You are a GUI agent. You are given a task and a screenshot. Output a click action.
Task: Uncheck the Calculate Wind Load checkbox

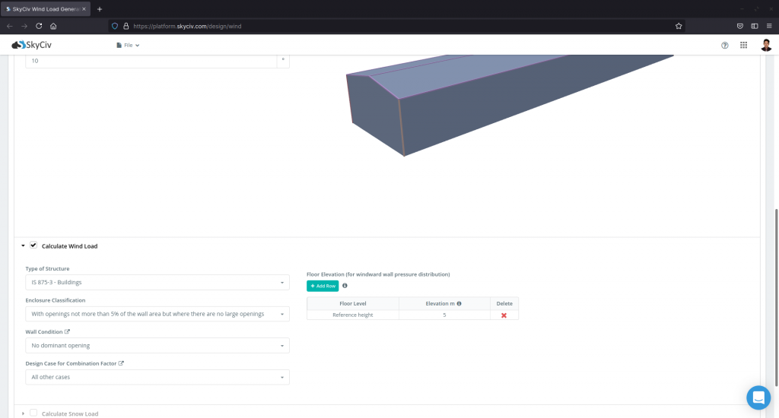33,245
